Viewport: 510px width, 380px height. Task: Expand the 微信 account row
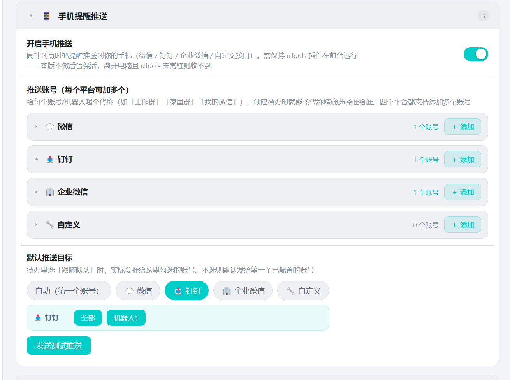pyautogui.click(x=37, y=127)
